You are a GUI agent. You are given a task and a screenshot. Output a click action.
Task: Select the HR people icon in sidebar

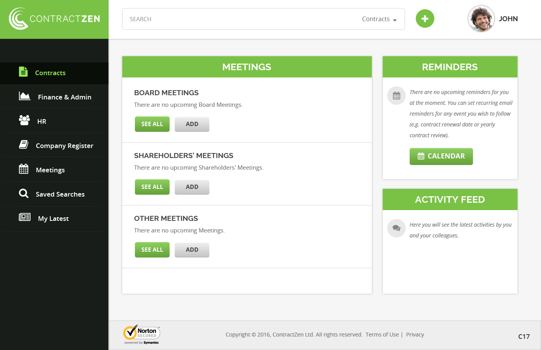click(x=23, y=120)
